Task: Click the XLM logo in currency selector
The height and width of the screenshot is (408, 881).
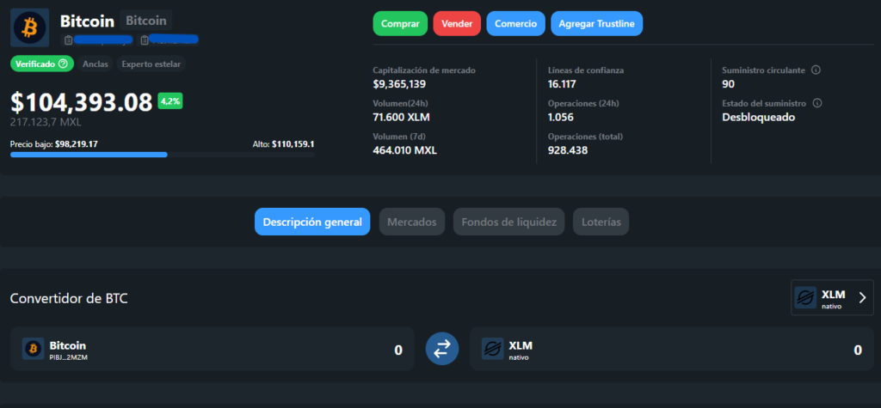Action: click(x=805, y=298)
